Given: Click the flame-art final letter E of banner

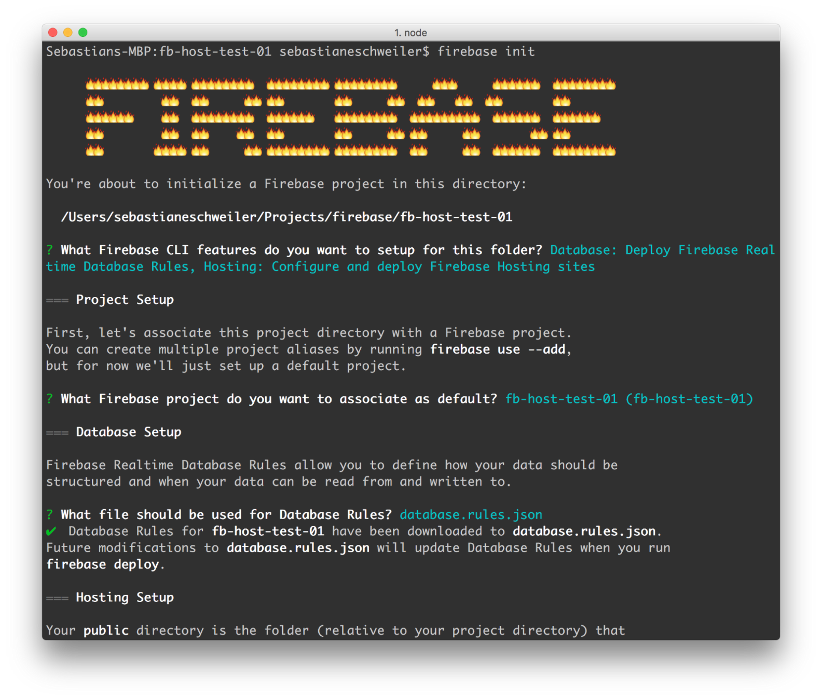Looking at the screenshot, I should (x=584, y=118).
